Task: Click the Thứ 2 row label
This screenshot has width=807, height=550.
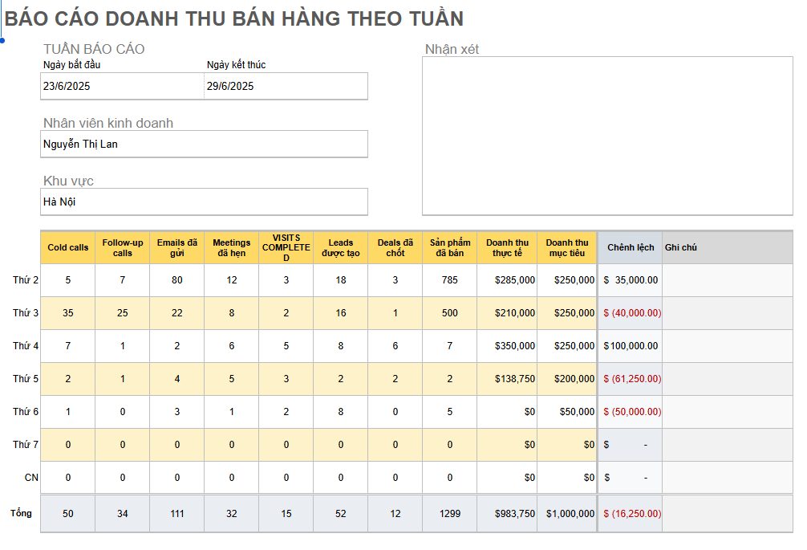Action: [x=26, y=280]
